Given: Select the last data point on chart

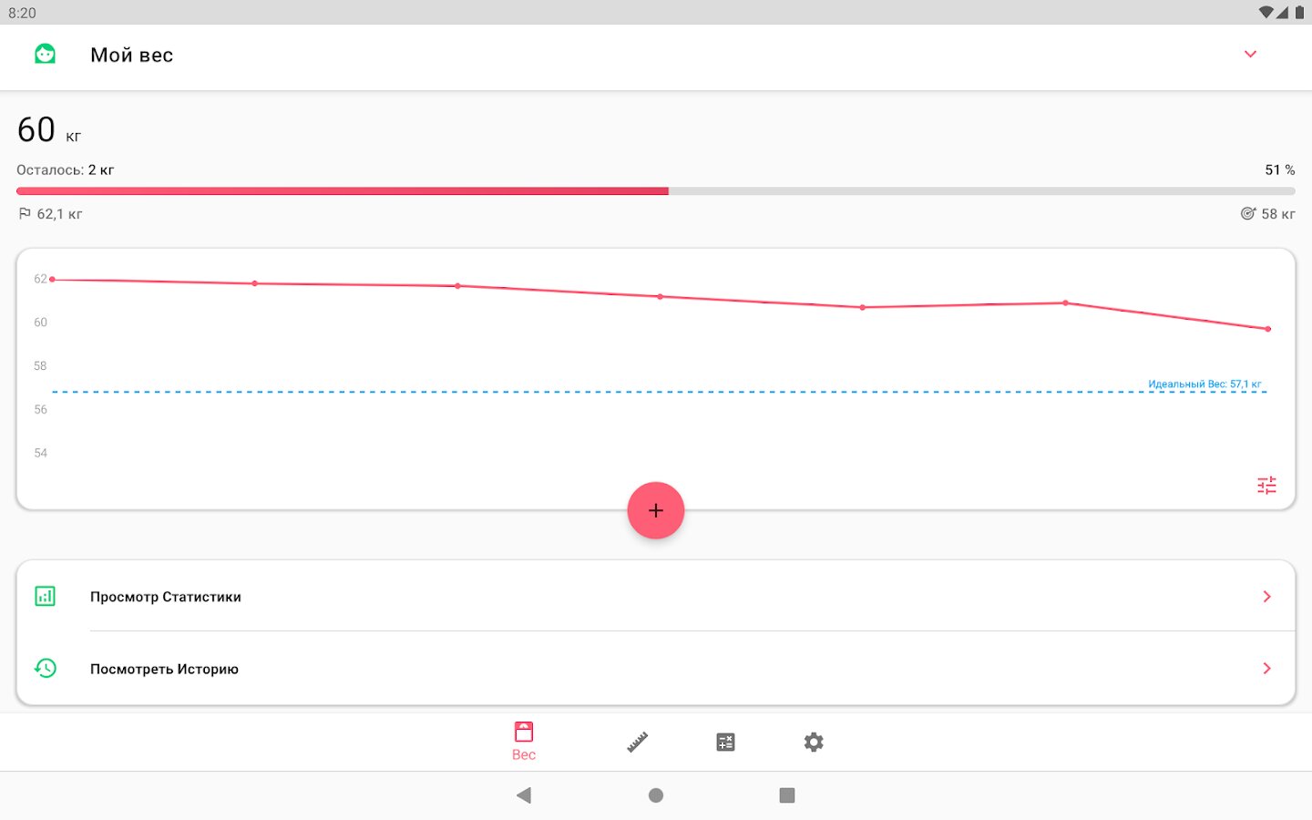Looking at the screenshot, I should point(1267,329).
